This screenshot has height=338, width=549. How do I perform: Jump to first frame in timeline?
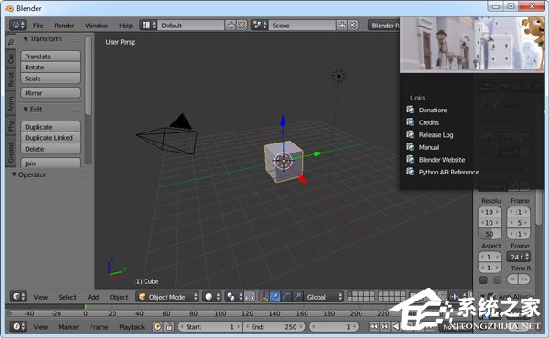pos(373,327)
